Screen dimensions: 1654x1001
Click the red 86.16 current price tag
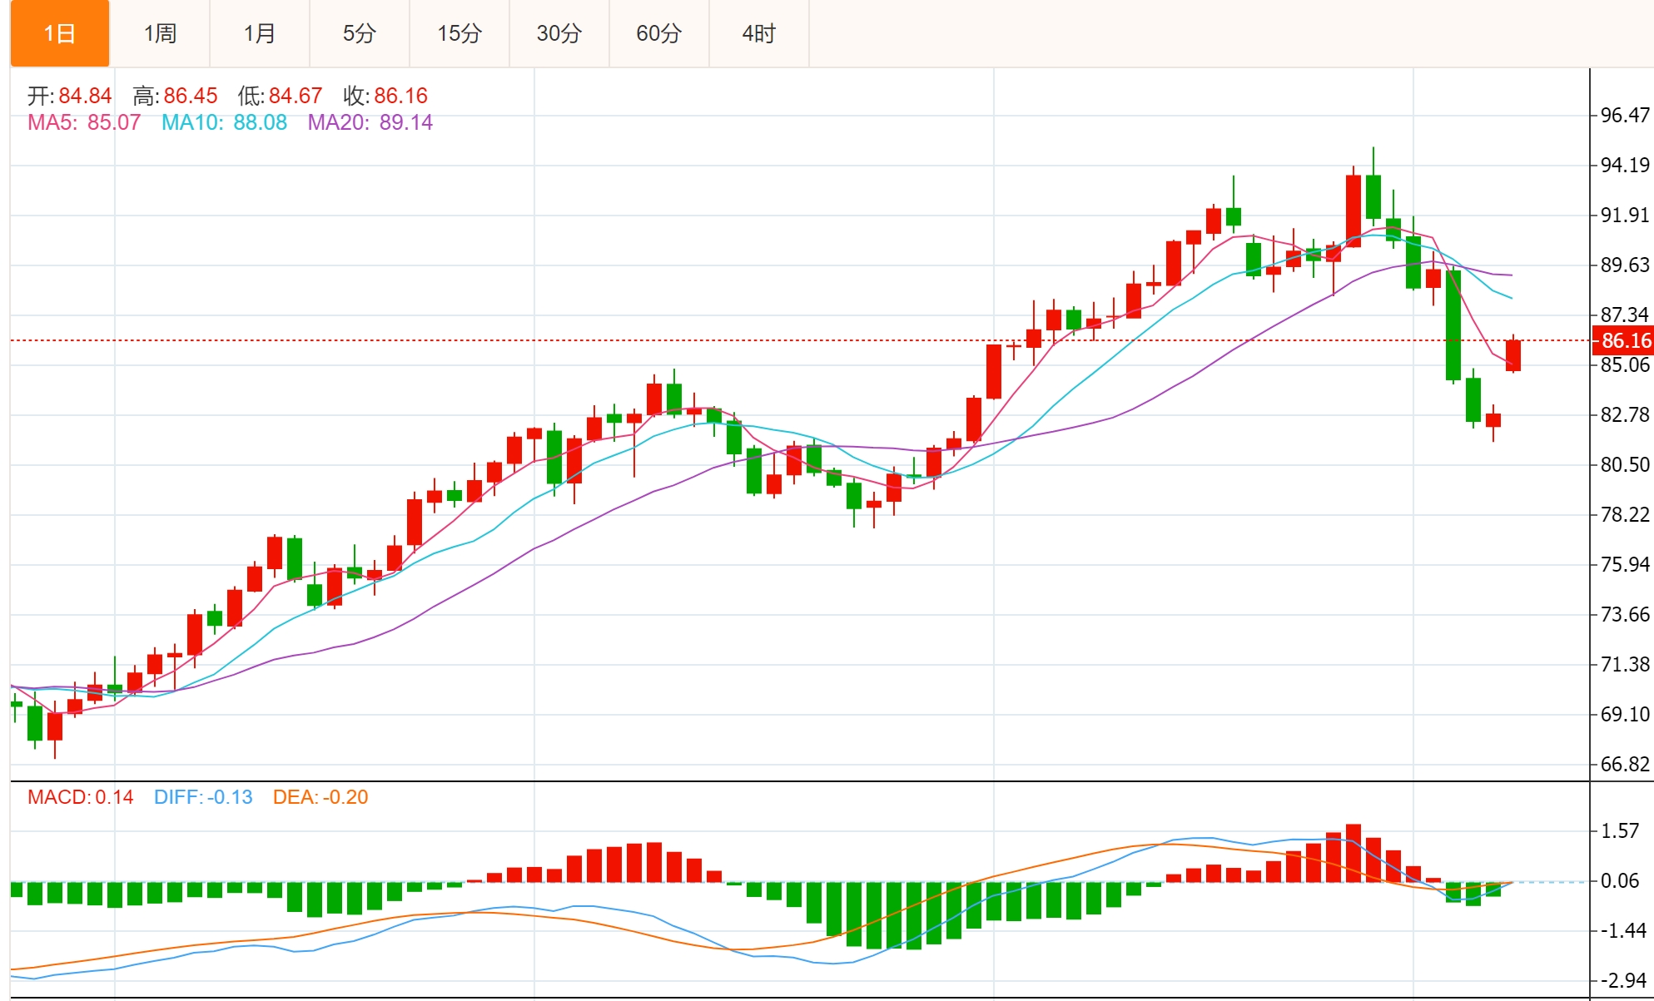[1623, 340]
